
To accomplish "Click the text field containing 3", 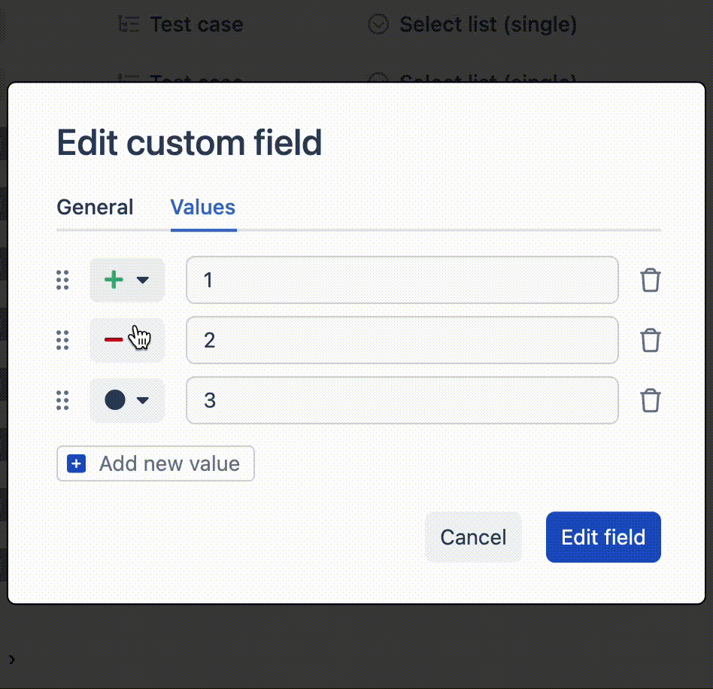I will click(402, 400).
